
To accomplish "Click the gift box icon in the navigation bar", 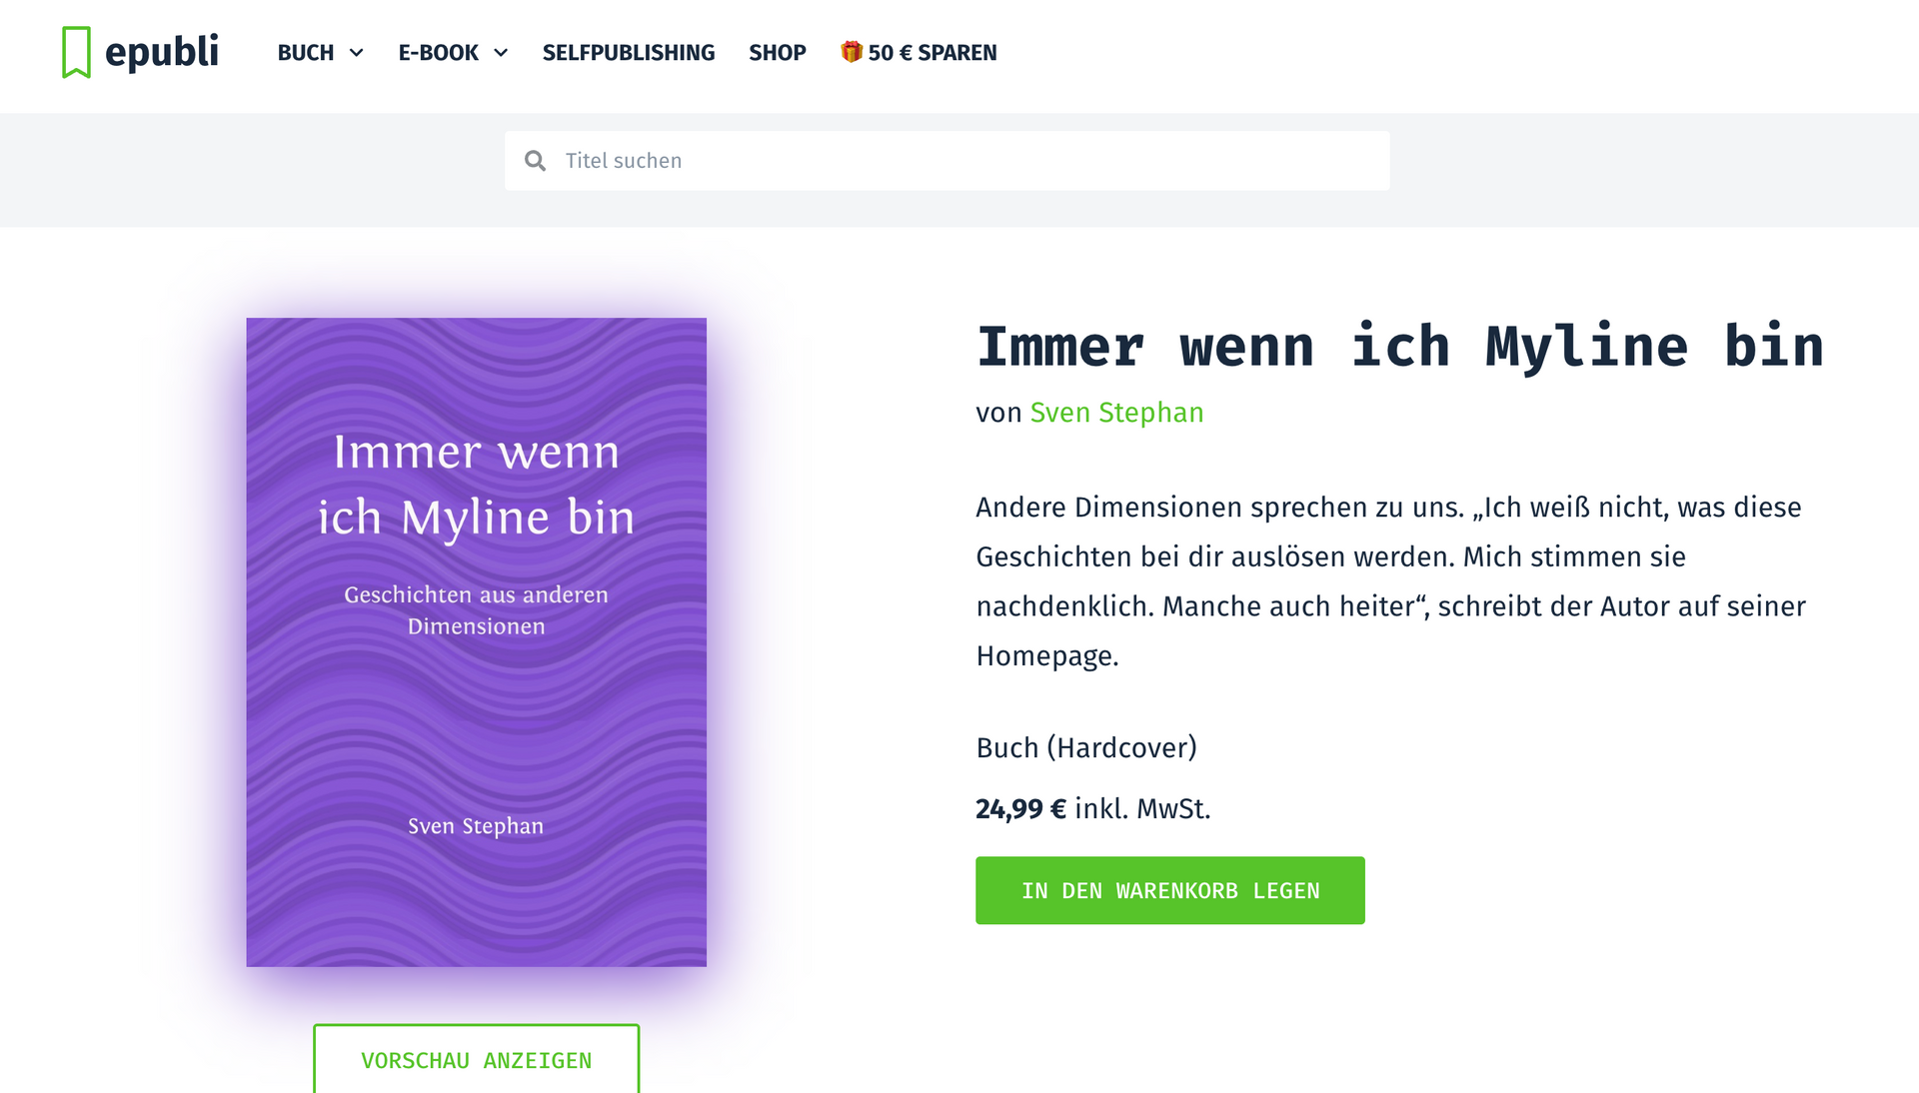I will 851,52.
